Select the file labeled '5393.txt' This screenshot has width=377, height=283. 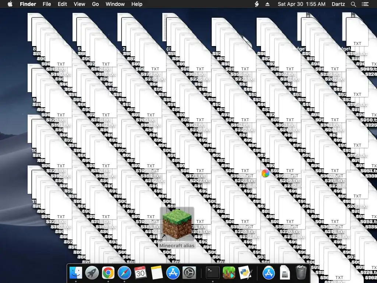(x=61, y=227)
